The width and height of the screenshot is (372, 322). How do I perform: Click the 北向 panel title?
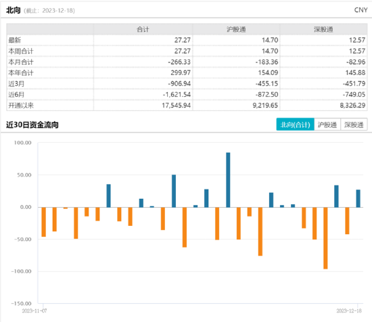[x=14, y=10]
